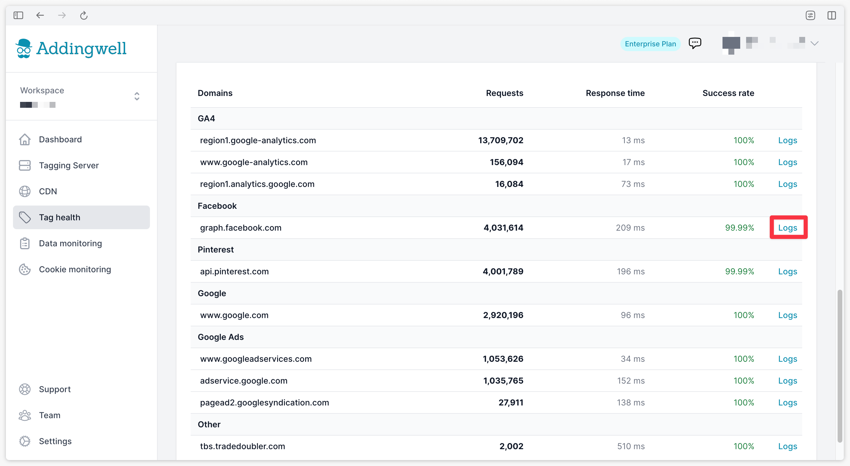The width and height of the screenshot is (850, 466).
Task: Click the Google Ads group row
Action: point(496,337)
